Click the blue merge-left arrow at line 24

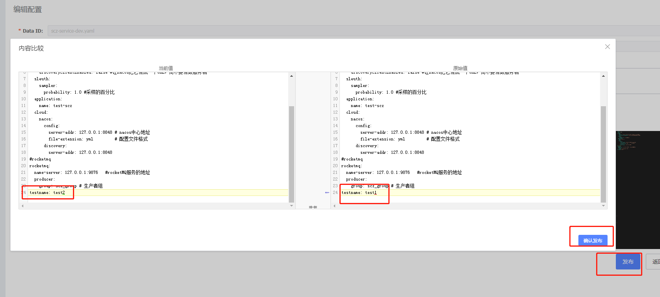(327, 192)
